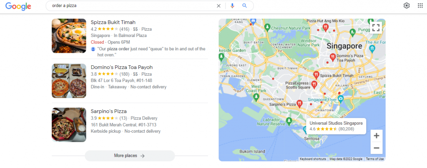Click the West Coast Park tree marker
The width and height of the screenshot is (427, 168).
pyautogui.click(x=256, y=96)
